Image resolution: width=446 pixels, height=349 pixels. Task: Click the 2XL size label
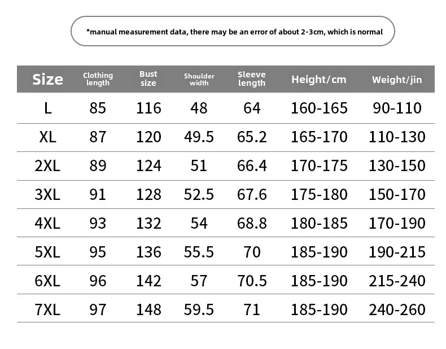tap(47, 165)
